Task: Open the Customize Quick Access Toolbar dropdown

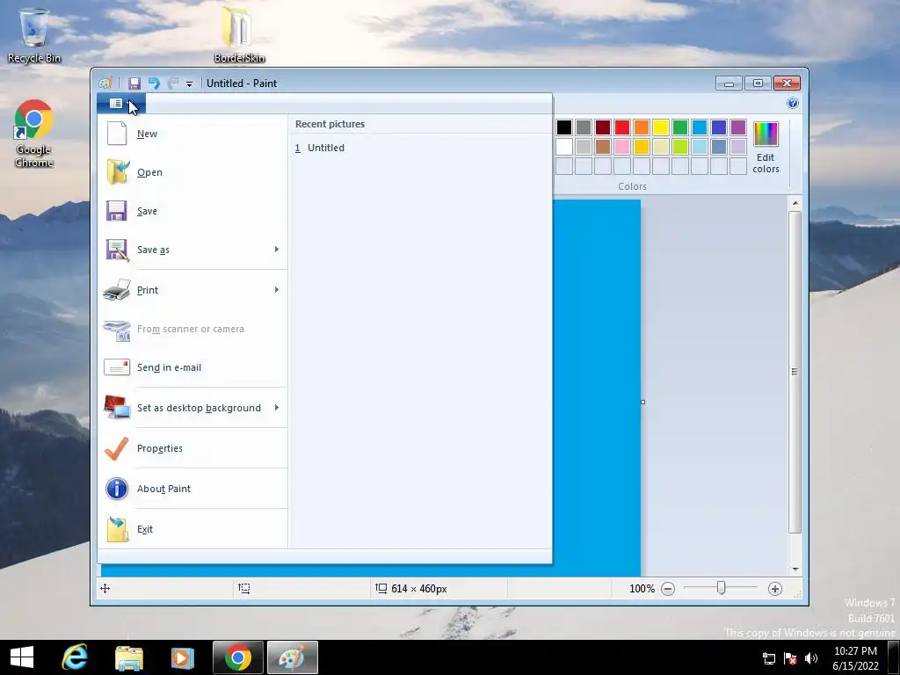Action: (x=189, y=83)
